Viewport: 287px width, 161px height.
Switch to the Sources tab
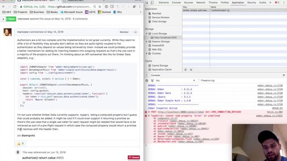click(x=188, y=3)
